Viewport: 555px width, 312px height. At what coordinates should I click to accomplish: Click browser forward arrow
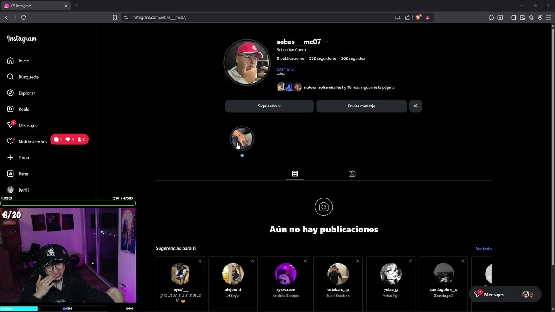pyautogui.click(x=14, y=17)
